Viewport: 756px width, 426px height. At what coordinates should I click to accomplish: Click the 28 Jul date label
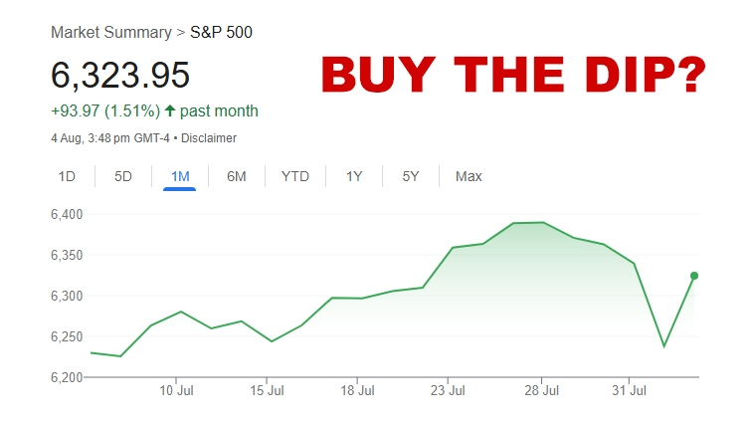coord(542,391)
